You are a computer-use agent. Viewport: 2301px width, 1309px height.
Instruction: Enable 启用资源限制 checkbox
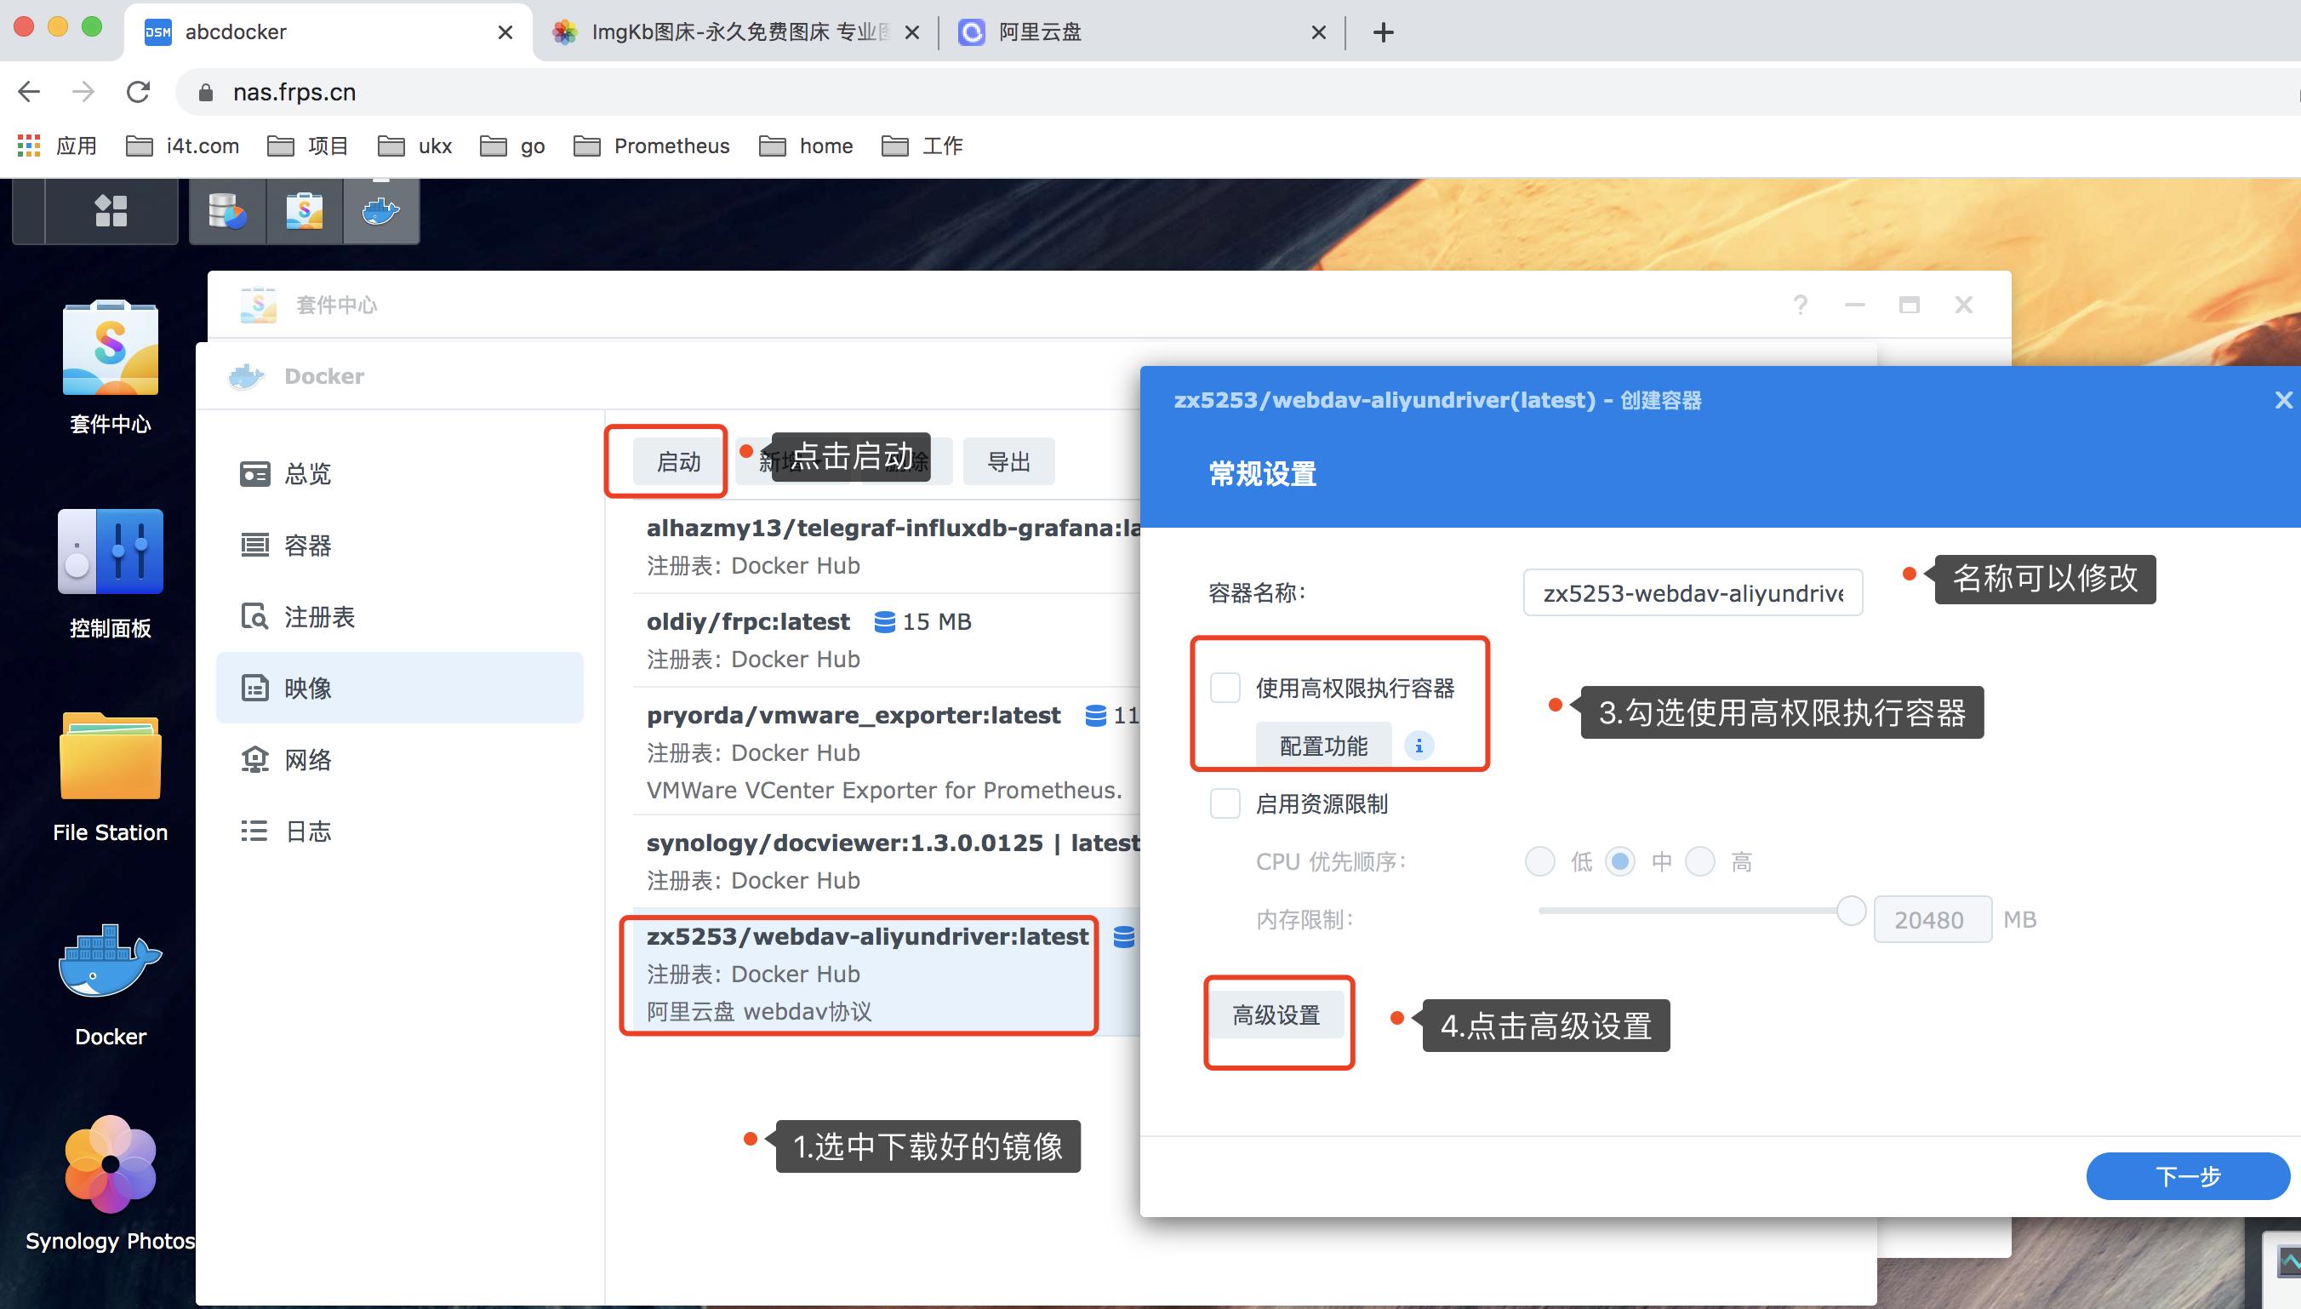pos(1225,803)
